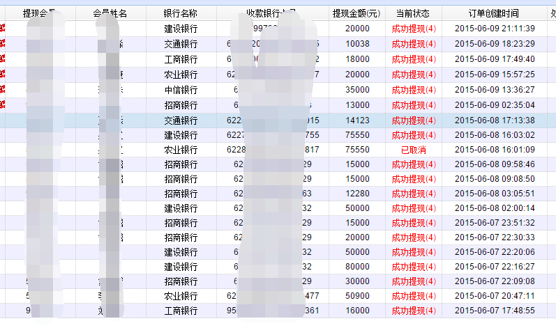Image resolution: width=556 pixels, height=328 pixels.
Task: Select 成功提现(4) in the 02:00:14 row
Action: pyautogui.click(x=414, y=208)
